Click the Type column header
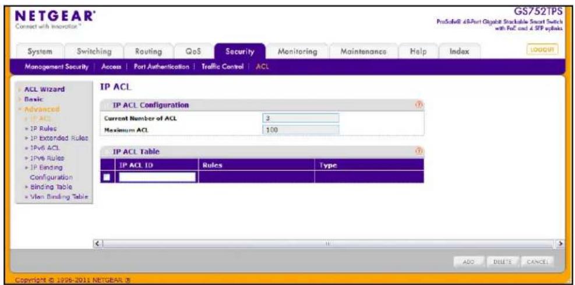The image size is (575, 285). (369, 165)
